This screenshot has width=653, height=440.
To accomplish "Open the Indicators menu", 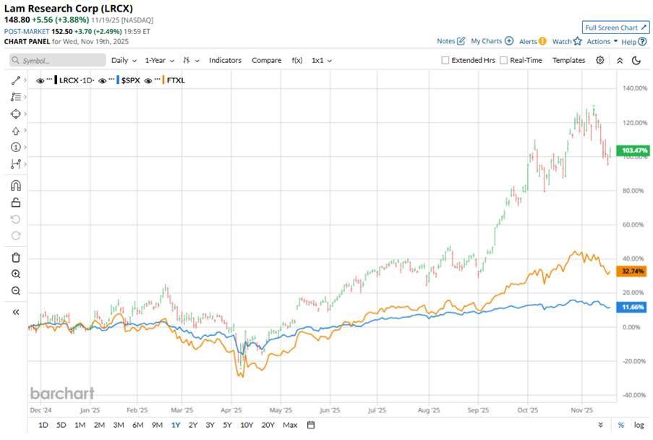I will [225, 61].
